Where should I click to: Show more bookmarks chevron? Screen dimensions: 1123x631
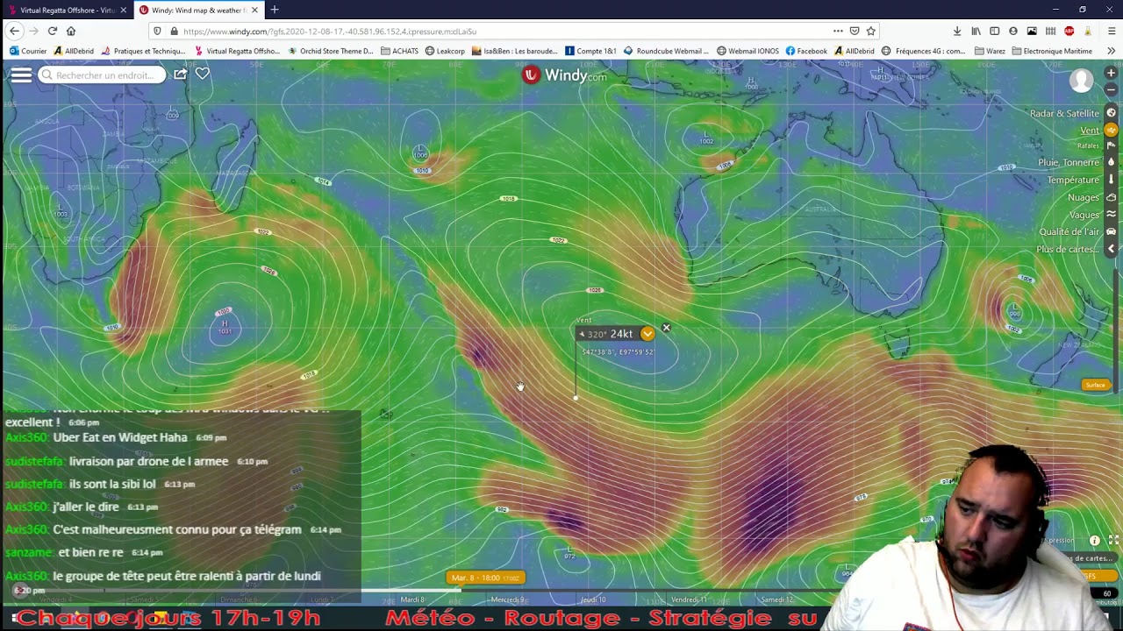[1111, 51]
